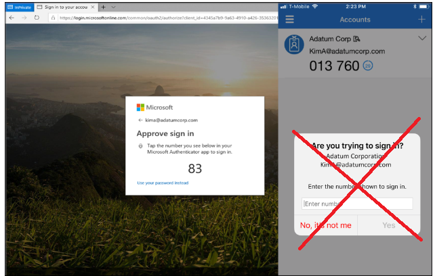Open the tab list chevron
The height and width of the screenshot is (276, 435).
(113, 7)
